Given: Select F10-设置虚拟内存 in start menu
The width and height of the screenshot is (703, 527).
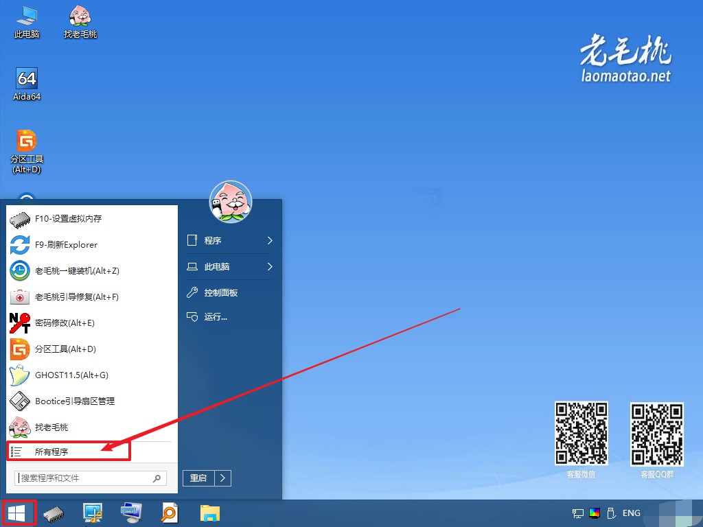Looking at the screenshot, I should click(x=92, y=219).
